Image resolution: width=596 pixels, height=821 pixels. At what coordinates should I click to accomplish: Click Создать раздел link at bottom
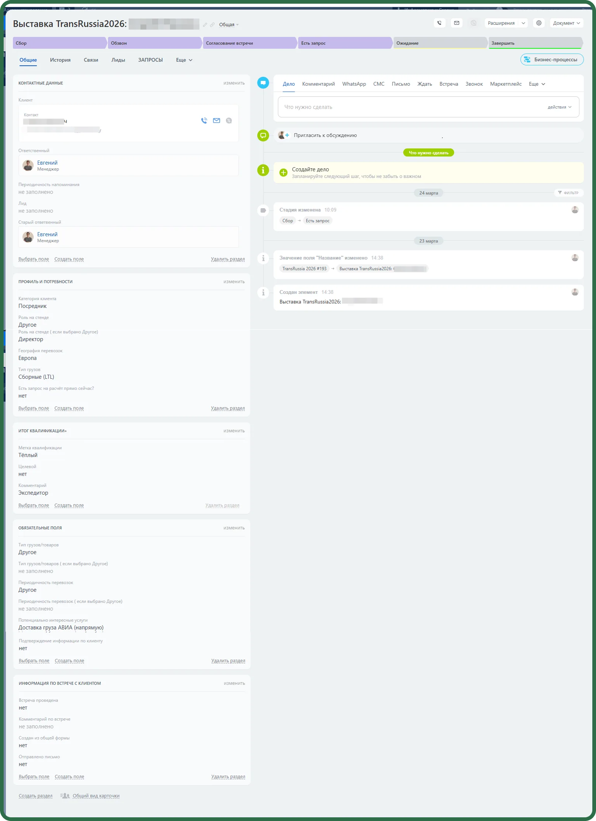click(x=35, y=796)
